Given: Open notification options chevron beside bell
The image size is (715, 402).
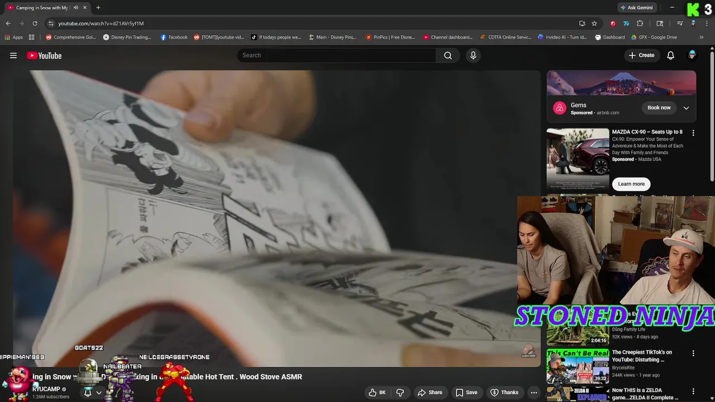Looking at the screenshot, I should click(x=99, y=393).
